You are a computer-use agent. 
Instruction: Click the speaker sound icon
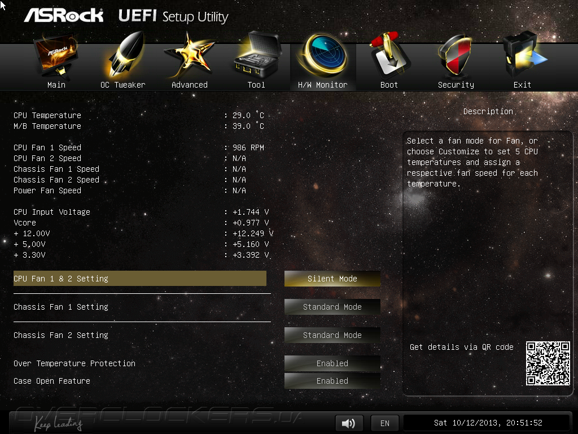point(349,423)
